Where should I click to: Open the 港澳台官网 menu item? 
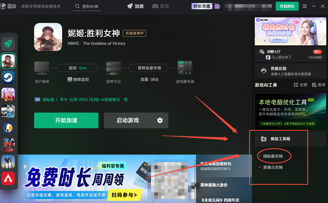273,167
